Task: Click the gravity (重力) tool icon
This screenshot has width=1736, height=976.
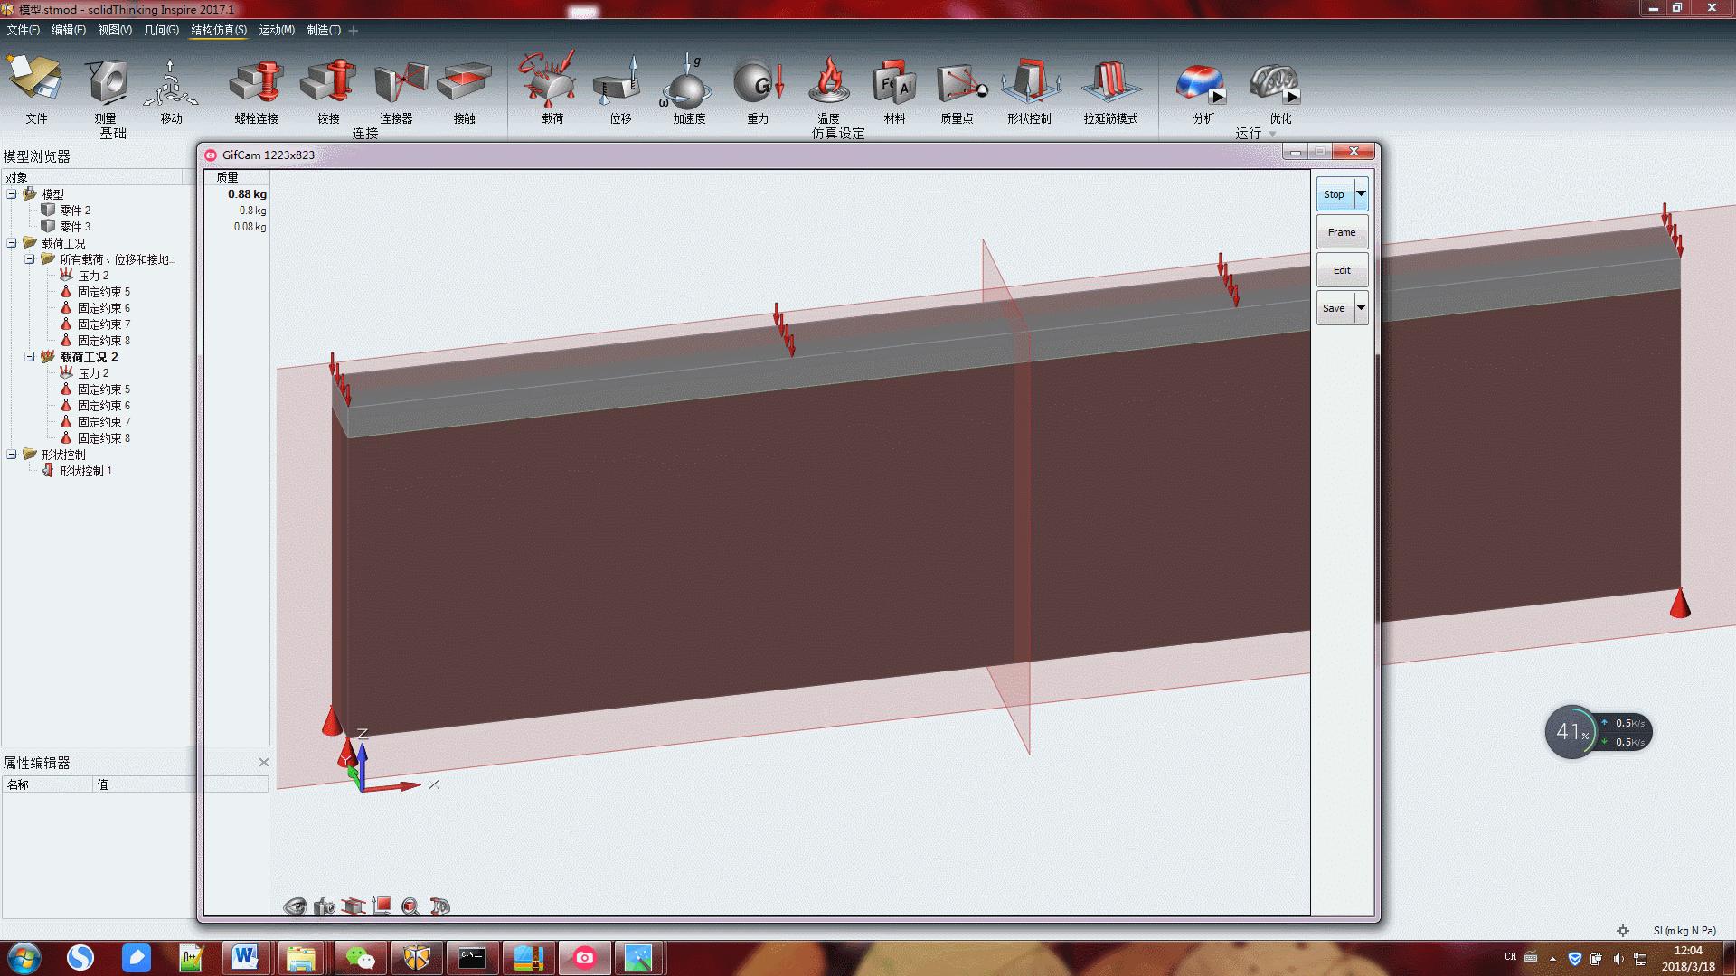Action: (x=758, y=83)
